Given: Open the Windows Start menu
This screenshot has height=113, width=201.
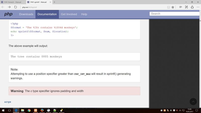Looking at the screenshot, I should click(x=3, y=110).
